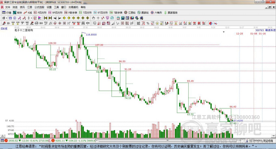276x149 pixels.
Task: Expand the candlestick style dropdown arrow
Action: 32,18
